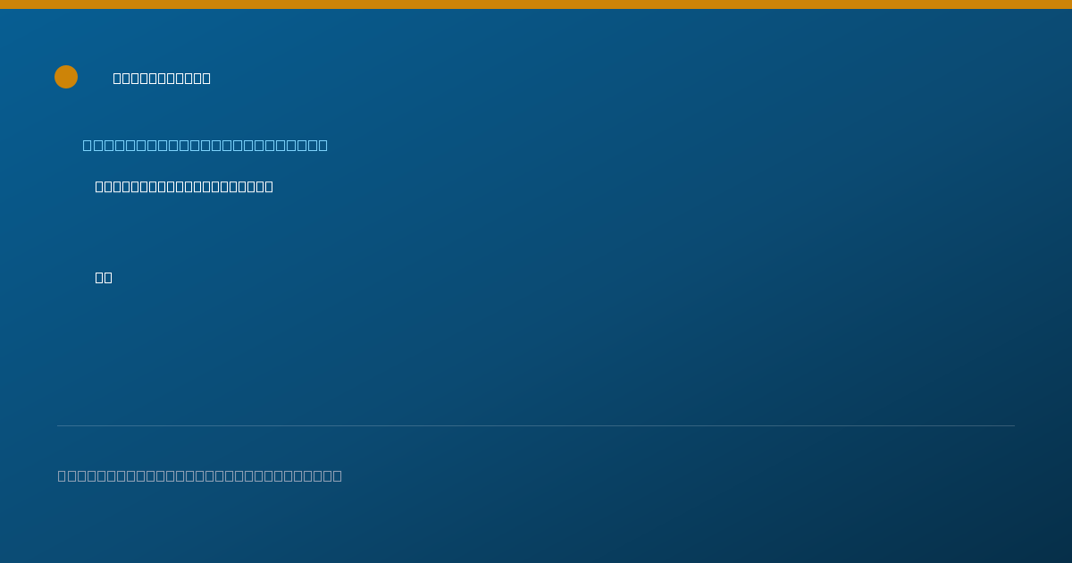
Task: Click the orange circle logo icon
Action: tap(66, 77)
